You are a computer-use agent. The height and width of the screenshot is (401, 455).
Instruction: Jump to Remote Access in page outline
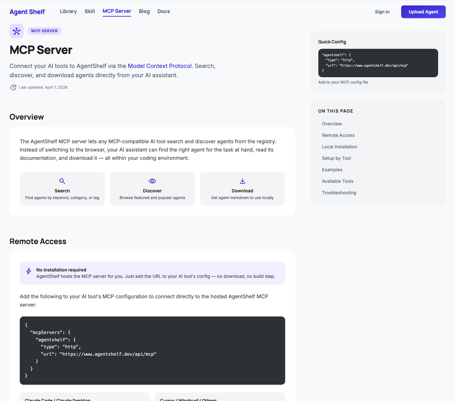pyautogui.click(x=338, y=135)
